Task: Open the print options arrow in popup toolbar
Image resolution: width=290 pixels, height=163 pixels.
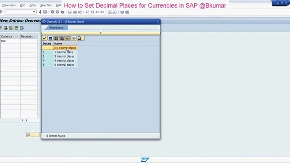Action: [x=83, y=38]
